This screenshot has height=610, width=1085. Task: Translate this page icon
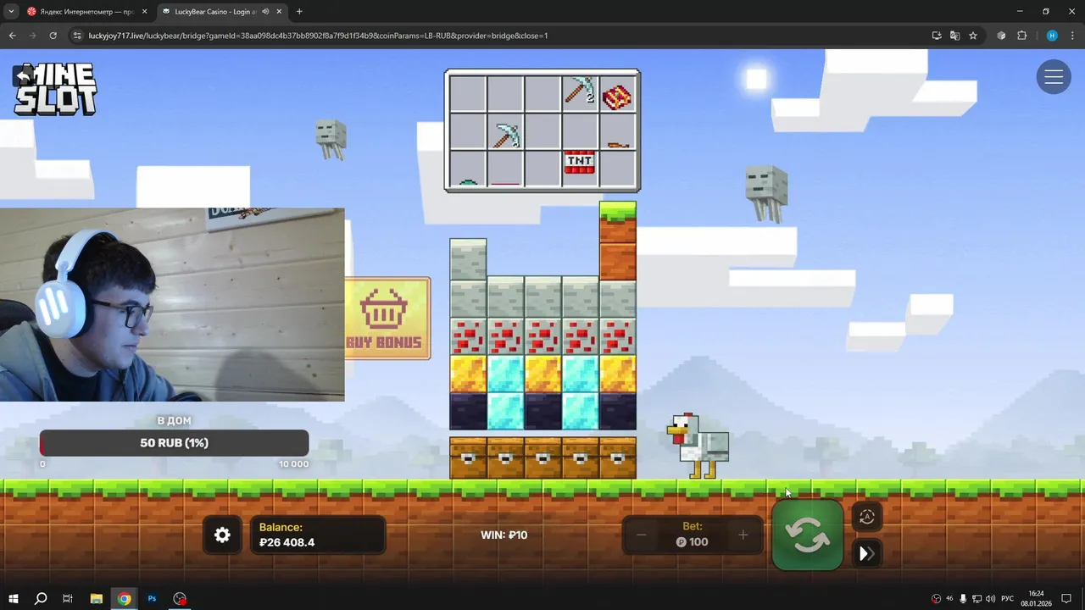(x=954, y=36)
